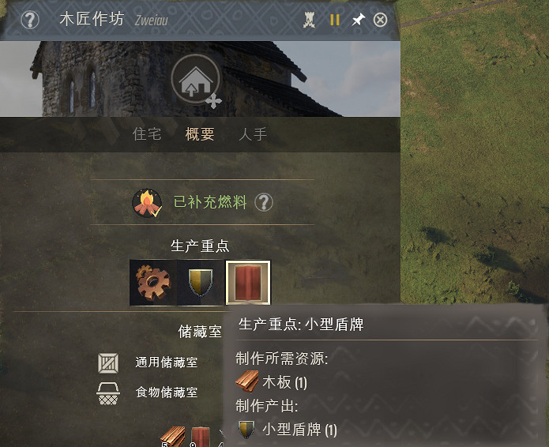The height and width of the screenshot is (447, 549).
Task: Open help next to 已补充燃料
Action: tap(264, 202)
